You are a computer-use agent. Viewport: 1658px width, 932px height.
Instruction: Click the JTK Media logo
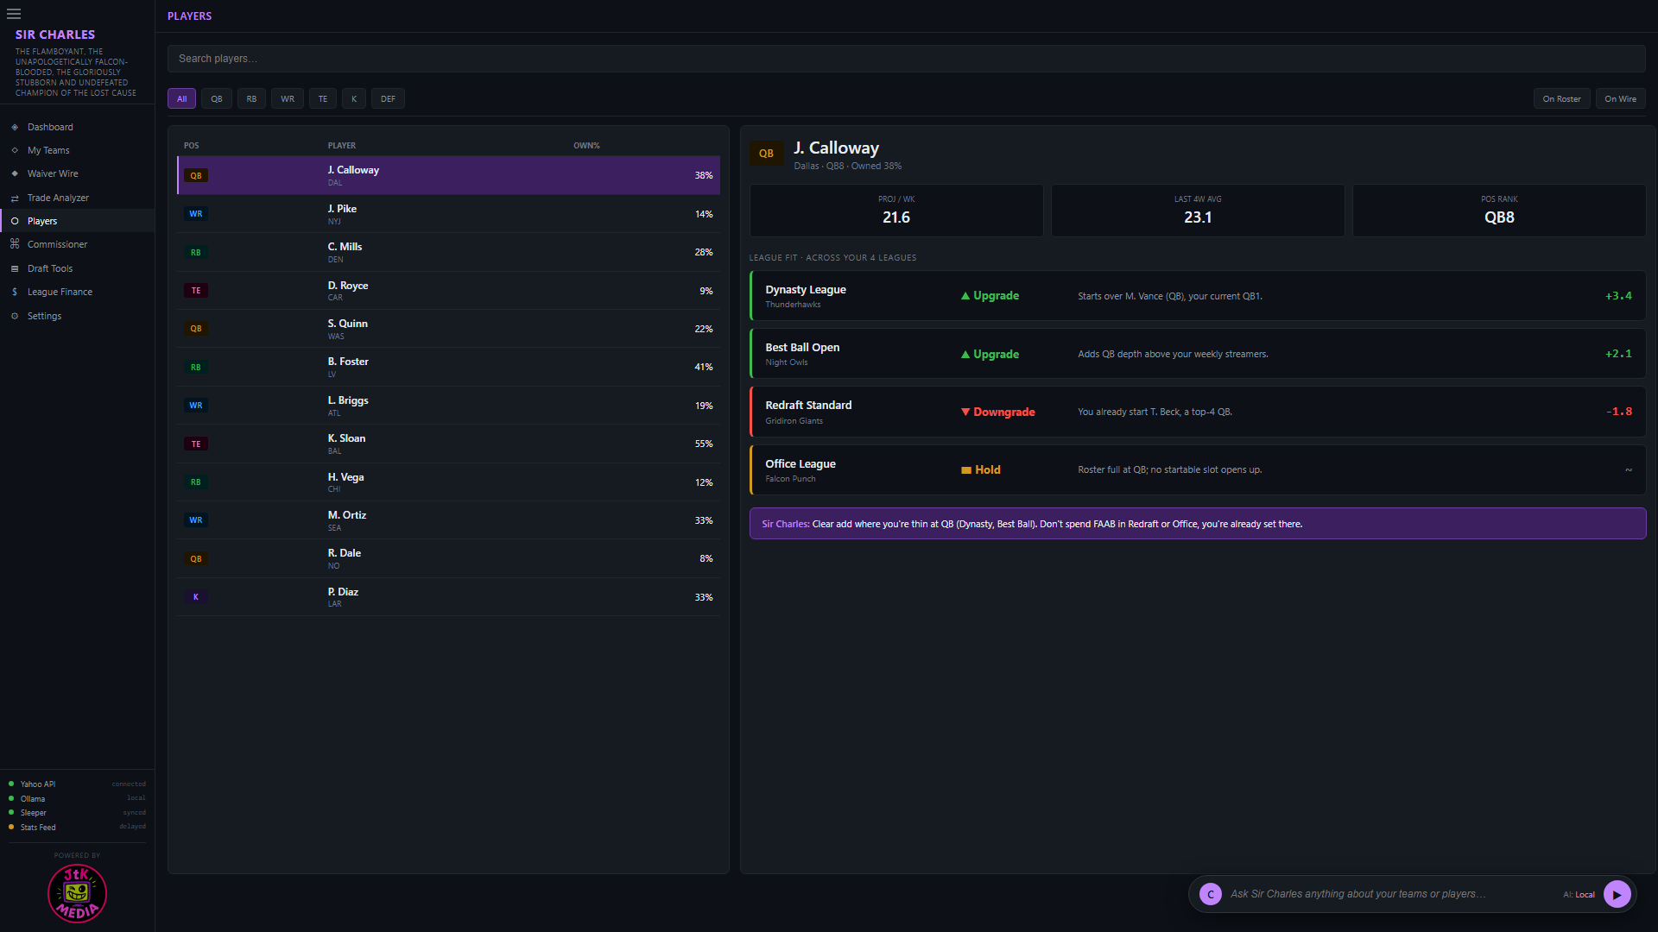click(77, 893)
